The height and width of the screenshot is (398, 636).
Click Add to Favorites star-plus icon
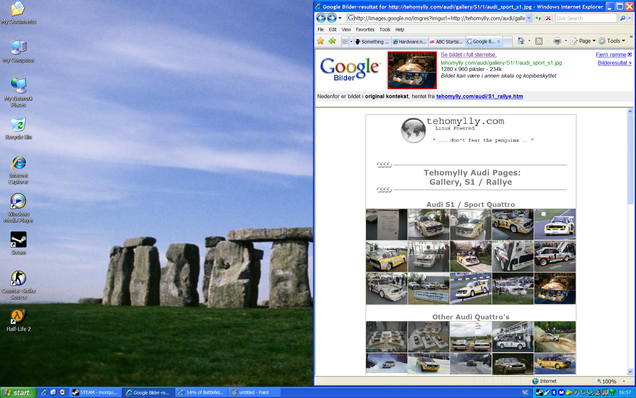(x=332, y=41)
